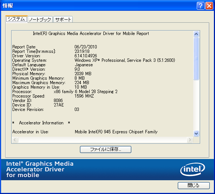Click the report title Intel(R) Graphics Media Accelerator

point(91,34)
